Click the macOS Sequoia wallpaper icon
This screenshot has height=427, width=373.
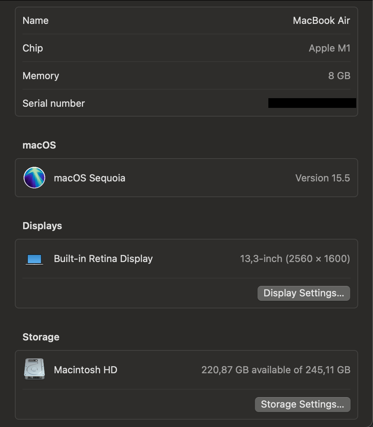point(34,178)
